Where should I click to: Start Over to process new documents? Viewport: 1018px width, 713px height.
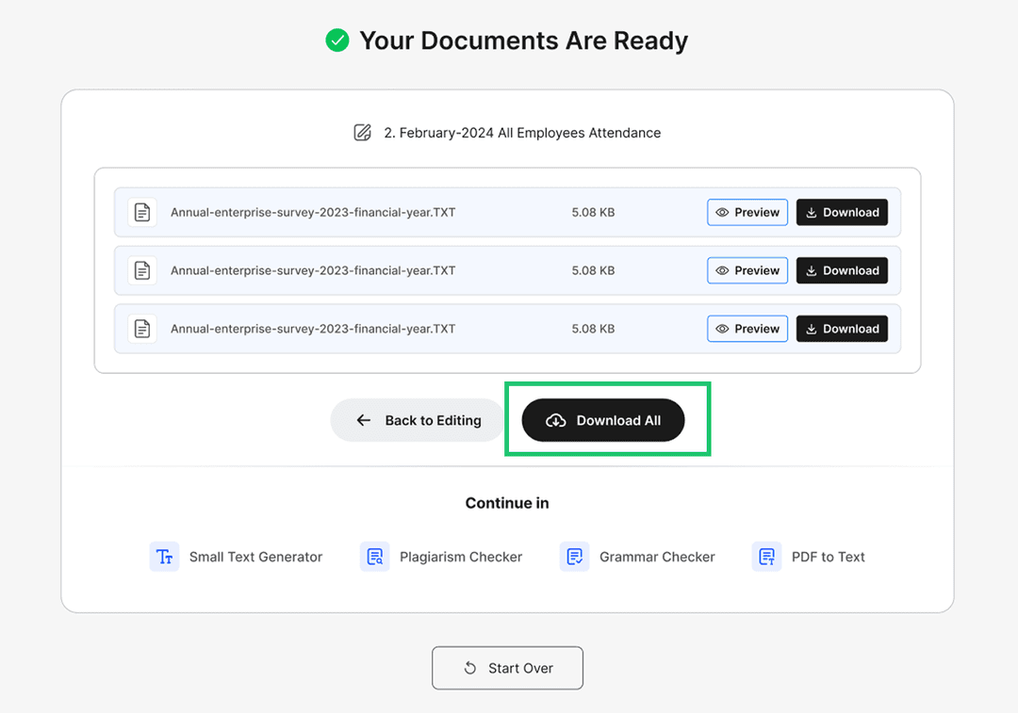[x=507, y=668]
